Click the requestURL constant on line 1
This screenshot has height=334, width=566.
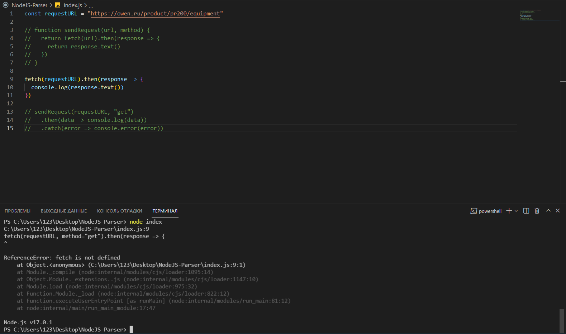[61, 14]
